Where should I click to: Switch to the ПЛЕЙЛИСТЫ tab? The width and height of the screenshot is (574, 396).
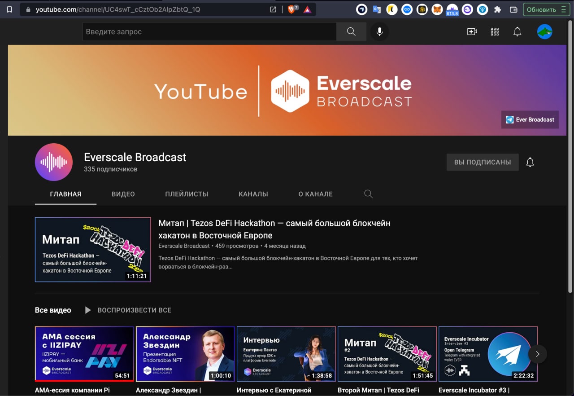(x=187, y=194)
